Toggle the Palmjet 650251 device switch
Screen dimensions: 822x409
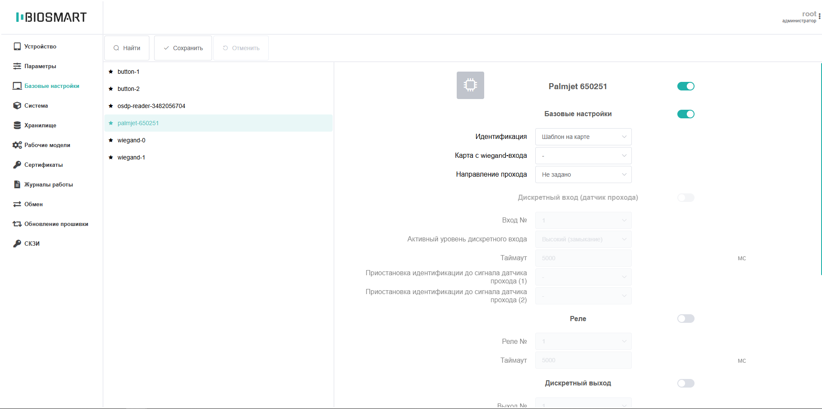pos(686,86)
